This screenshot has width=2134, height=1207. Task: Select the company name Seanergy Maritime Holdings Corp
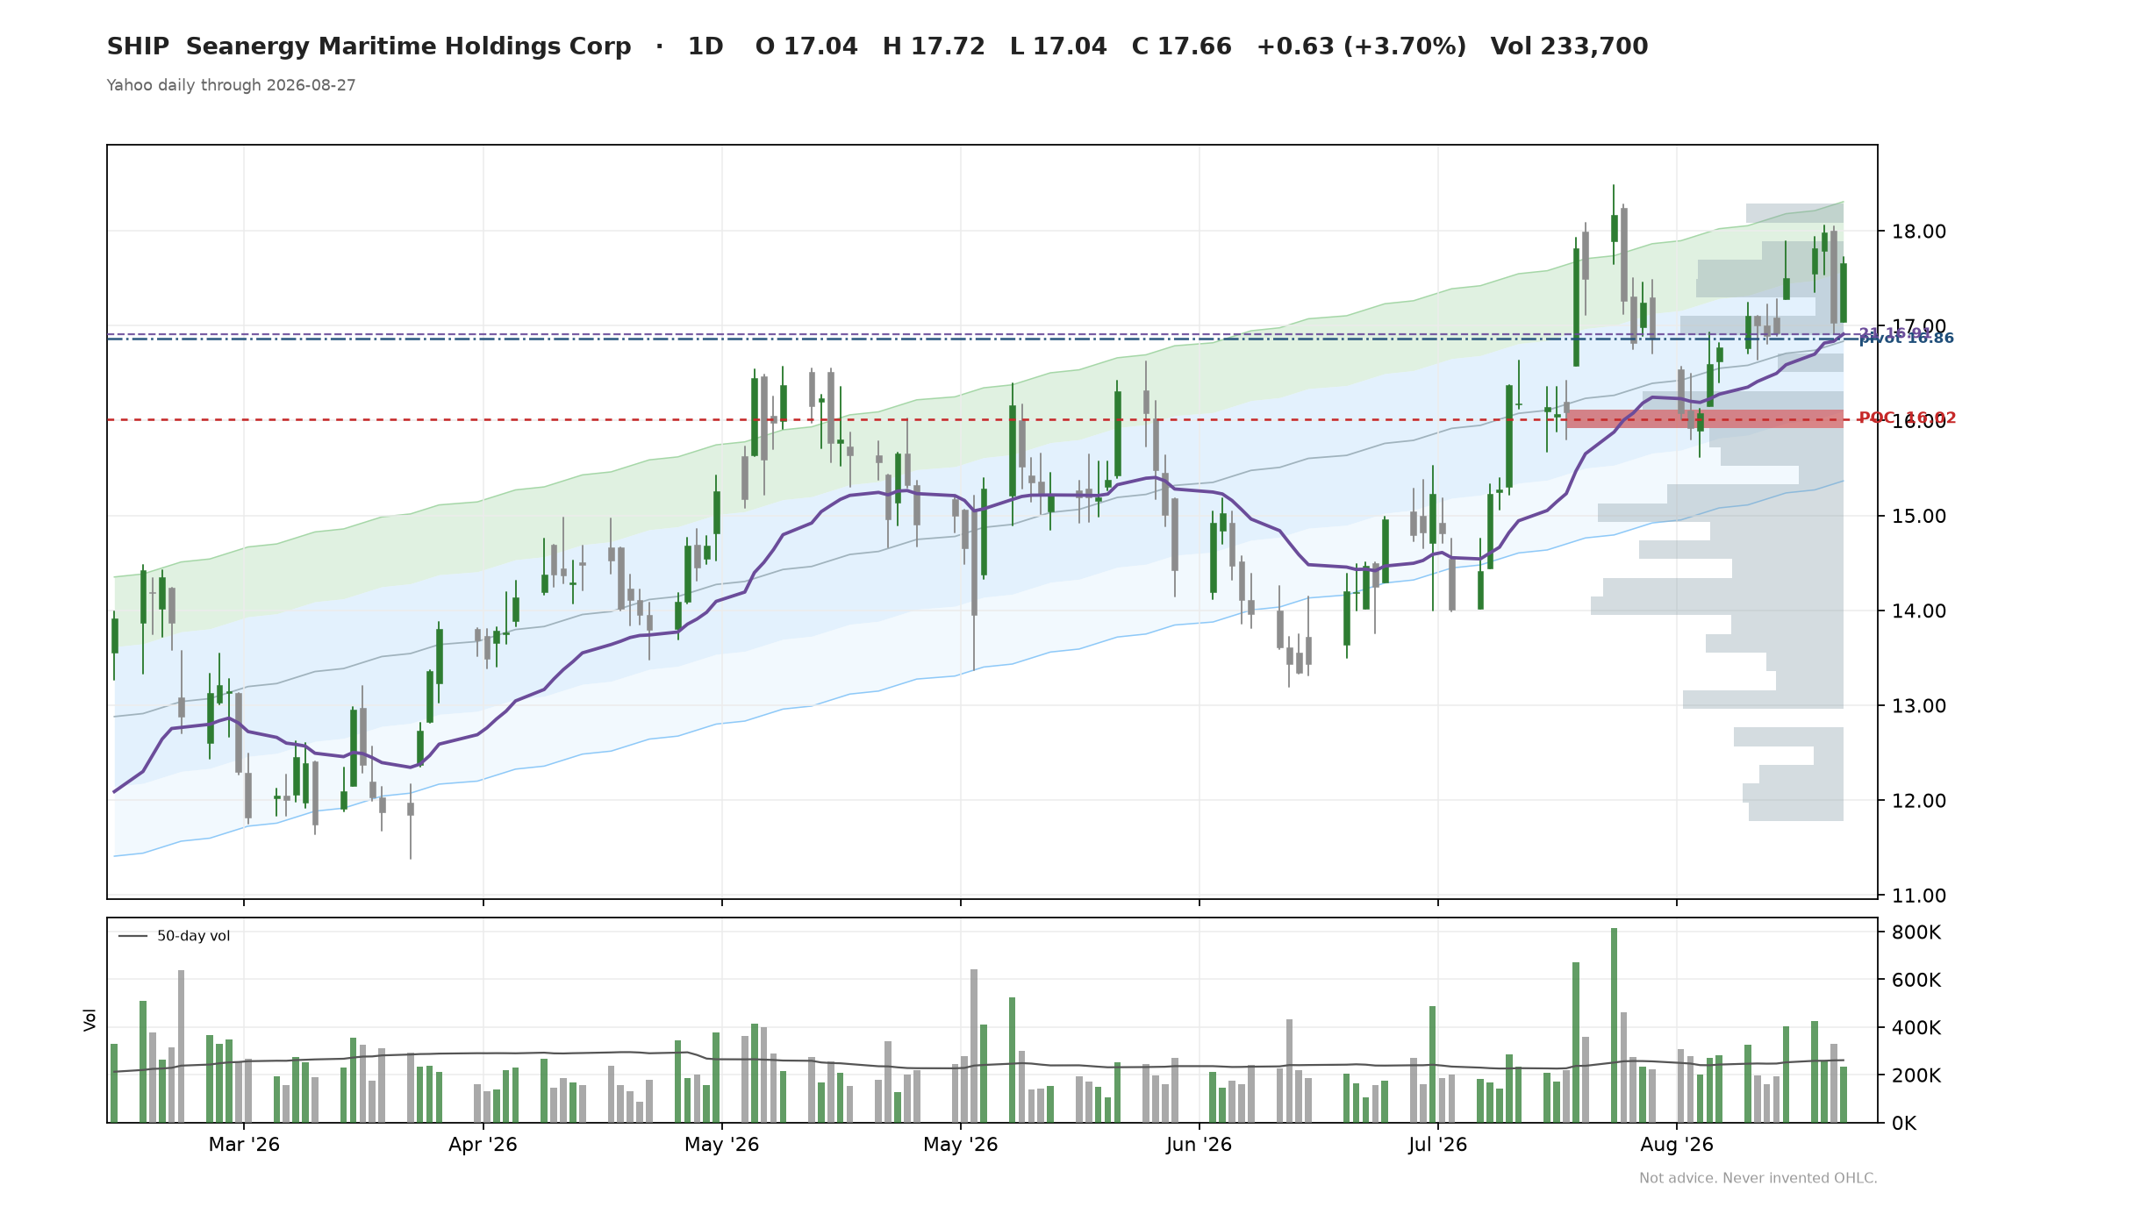click(x=408, y=46)
